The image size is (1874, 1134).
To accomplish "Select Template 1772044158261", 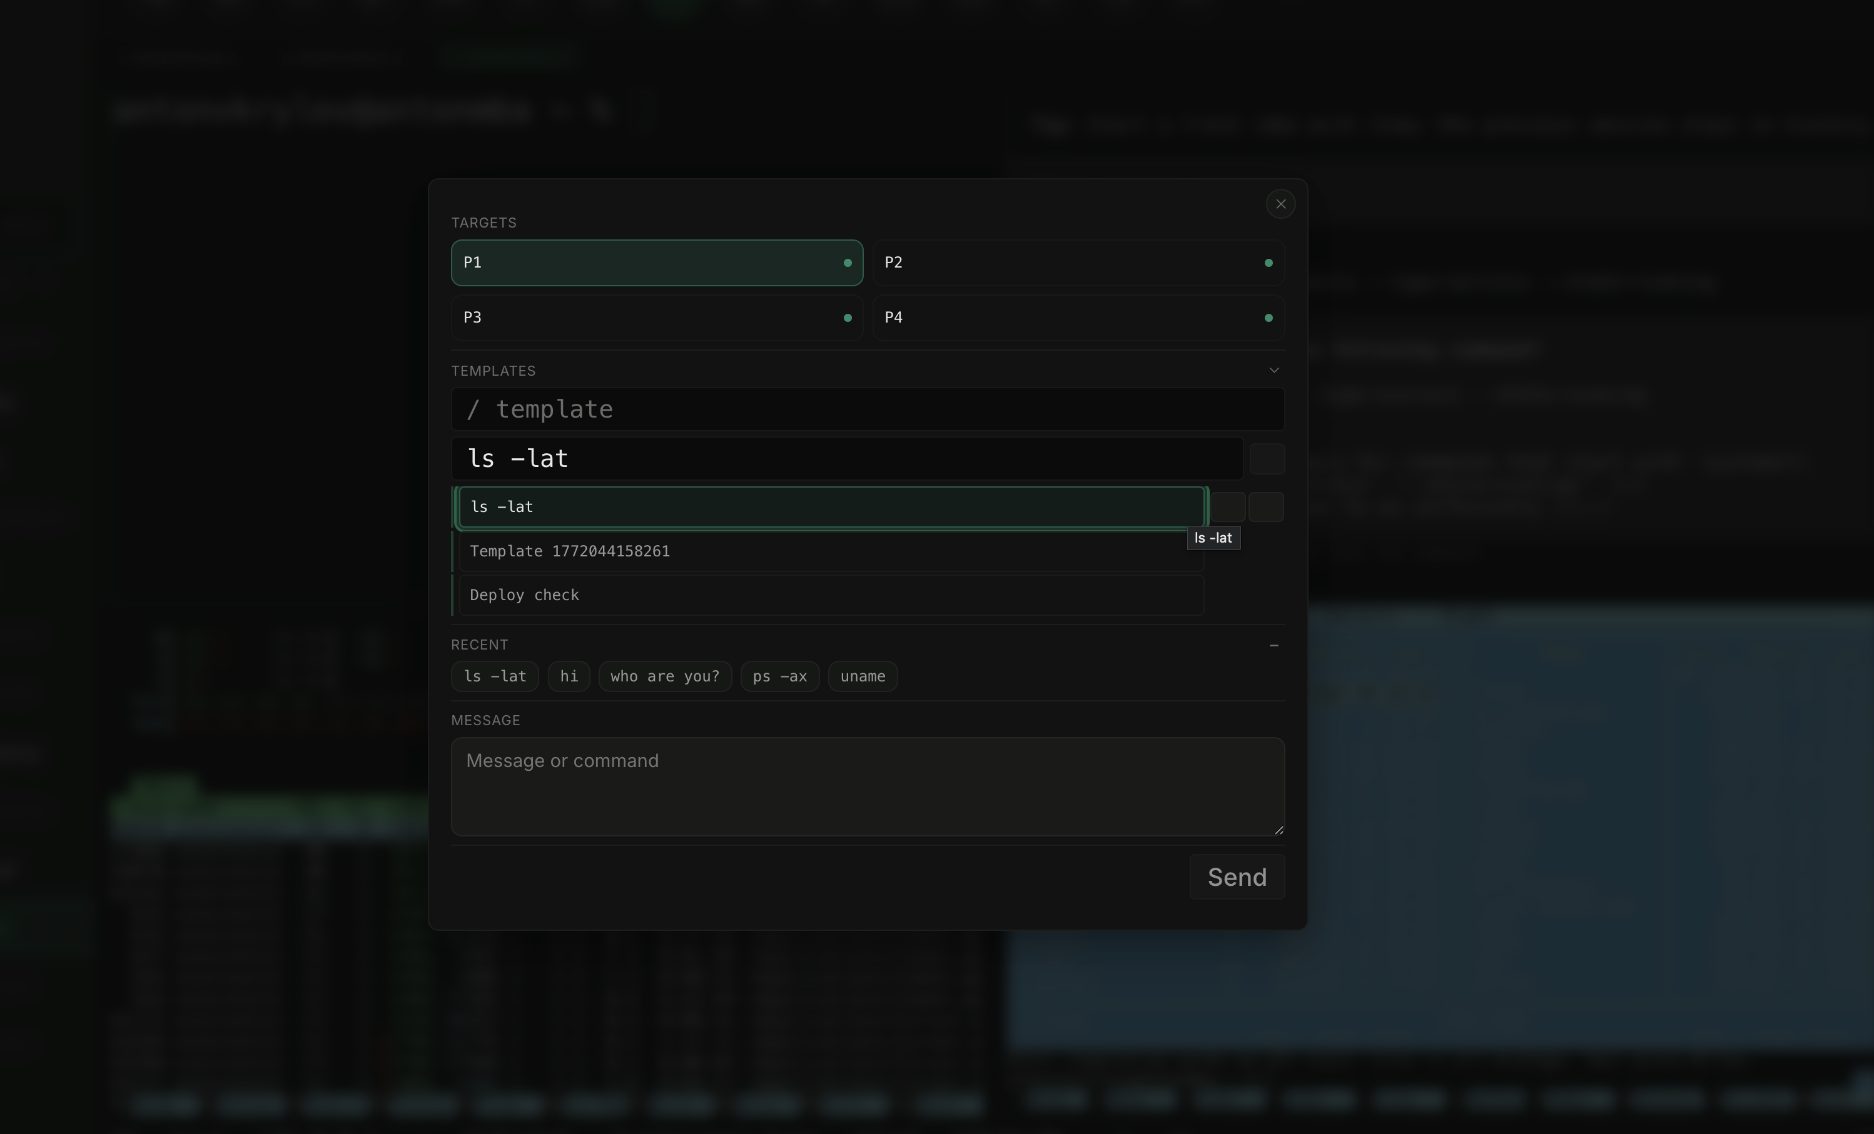I will [830, 551].
